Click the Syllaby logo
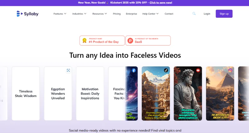The width and height of the screenshot is (249, 133). coord(27,14)
